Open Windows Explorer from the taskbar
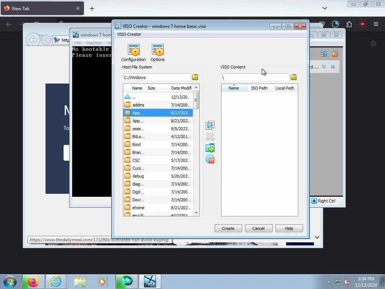This screenshot has width=385, height=289. click(80, 282)
